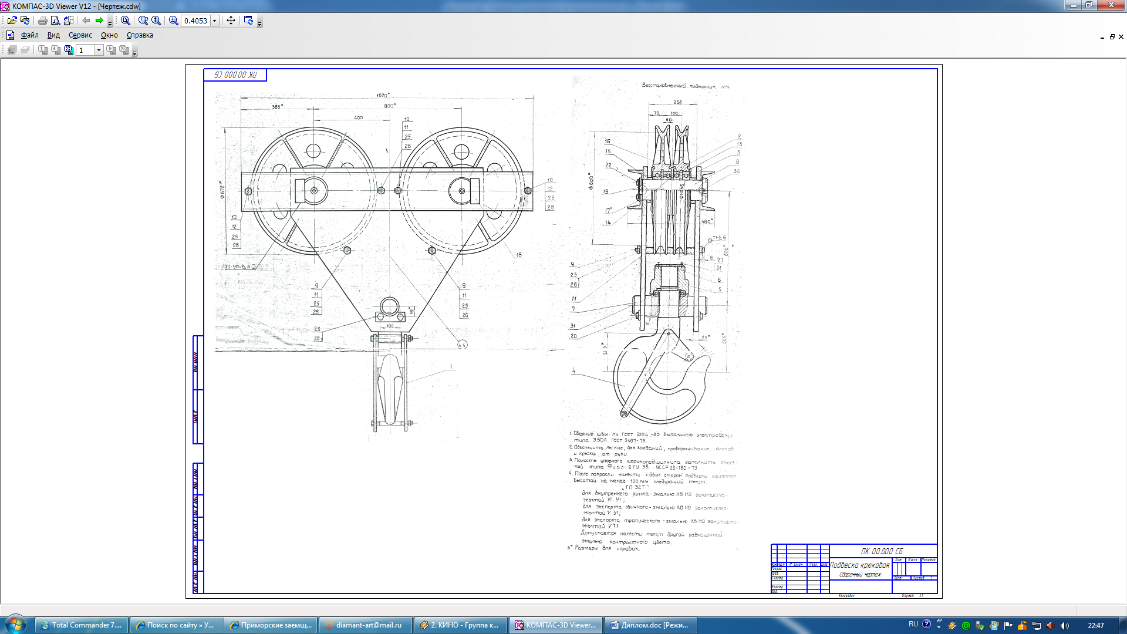Image resolution: width=1127 pixels, height=634 pixels.
Task: Click the taskbar clock 22:47
Action: [1095, 626]
